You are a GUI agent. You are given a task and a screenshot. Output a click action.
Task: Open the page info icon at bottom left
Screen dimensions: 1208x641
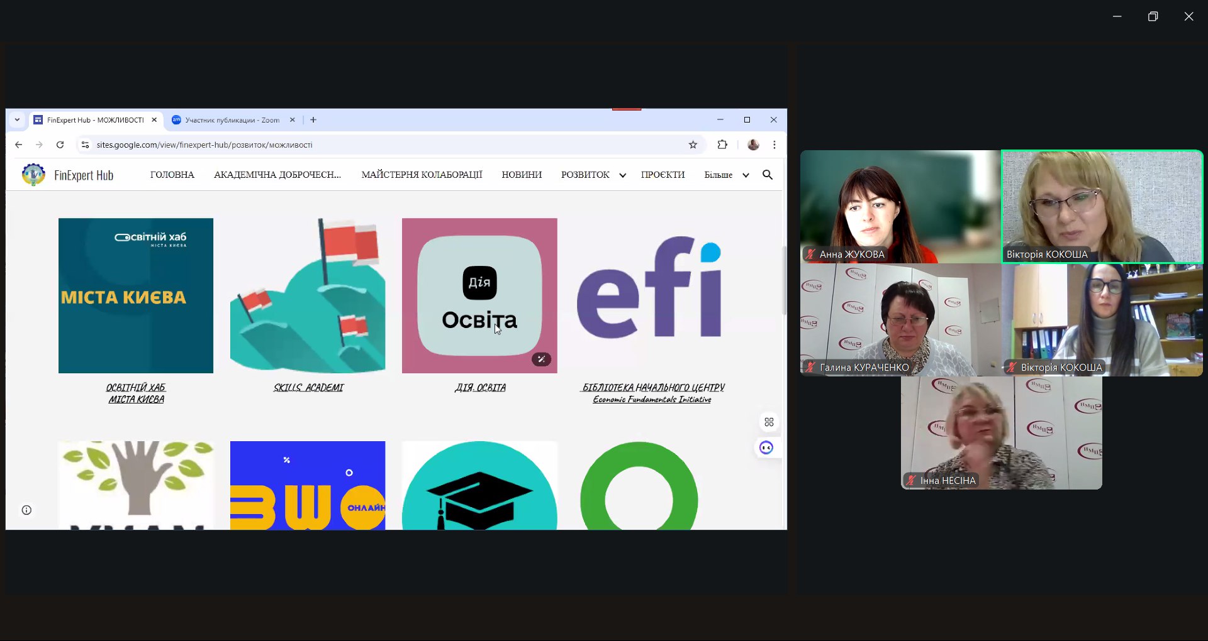[x=26, y=510]
